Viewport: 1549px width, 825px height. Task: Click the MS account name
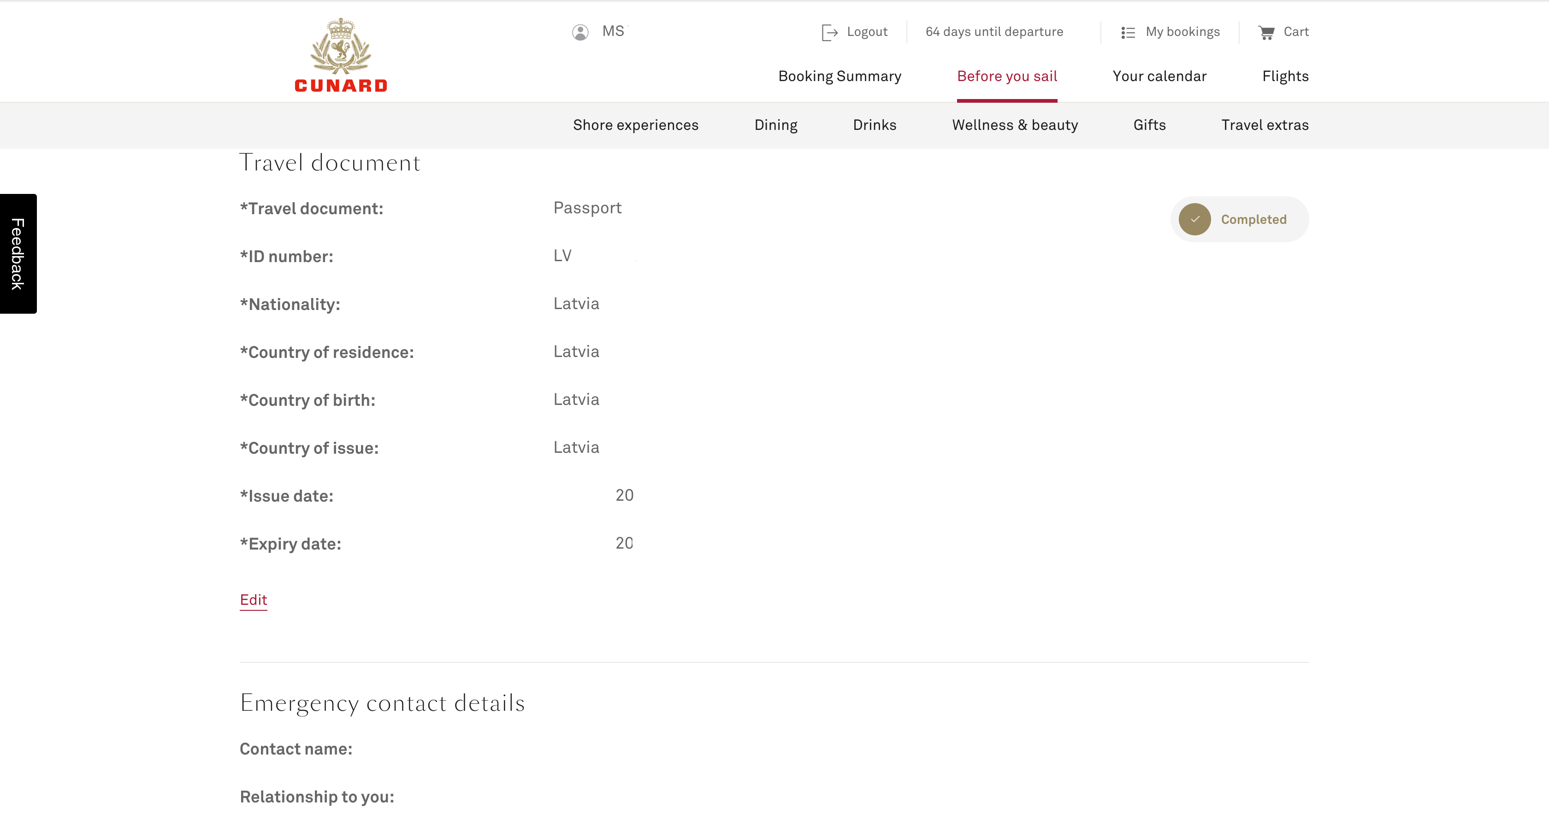(613, 31)
